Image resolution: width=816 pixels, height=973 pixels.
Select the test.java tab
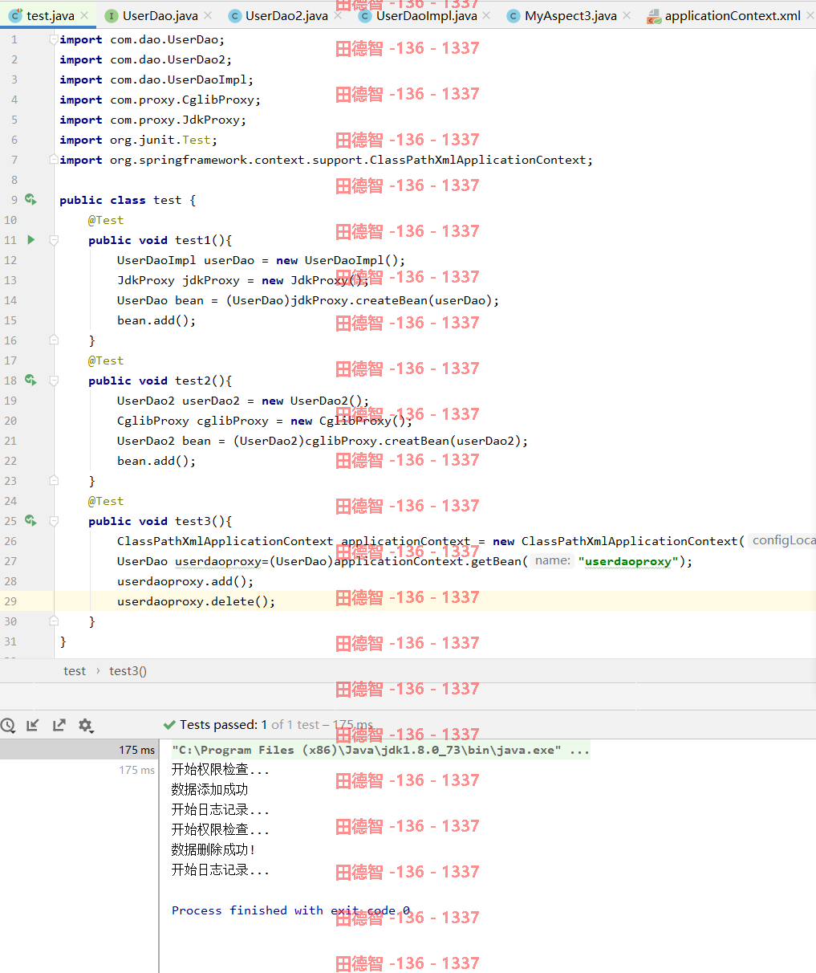coord(51,15)
